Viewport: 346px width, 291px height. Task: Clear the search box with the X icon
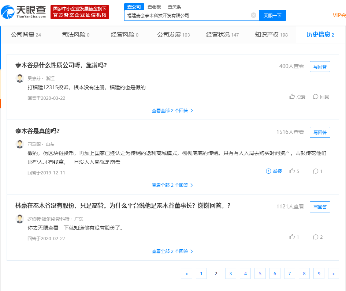(253, 15)
